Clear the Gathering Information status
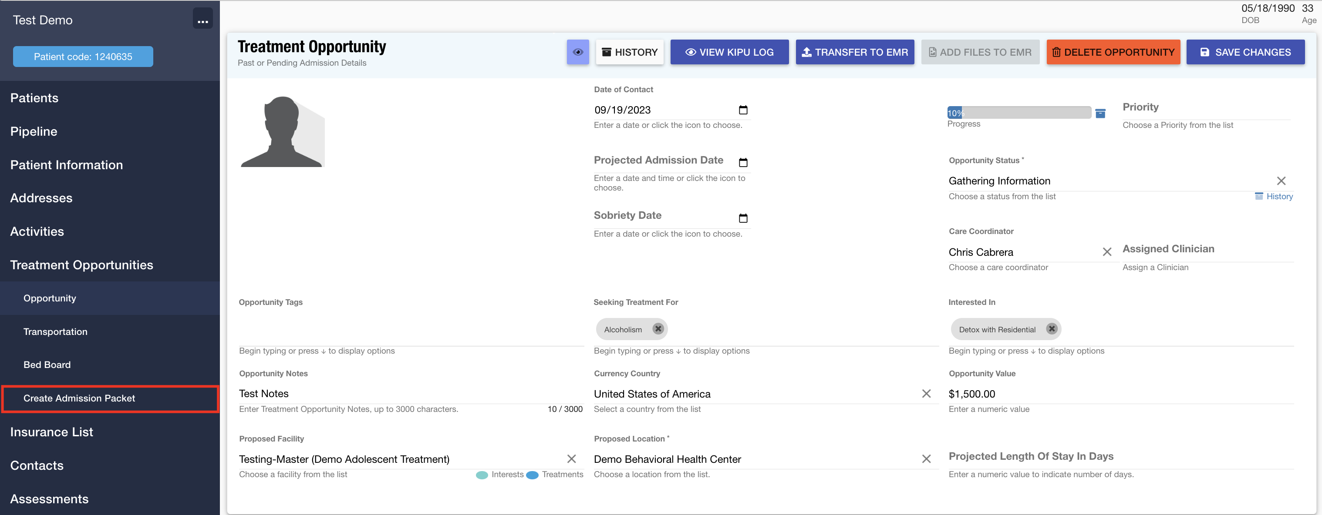The image size is (1322, 515). [1282, 181]
